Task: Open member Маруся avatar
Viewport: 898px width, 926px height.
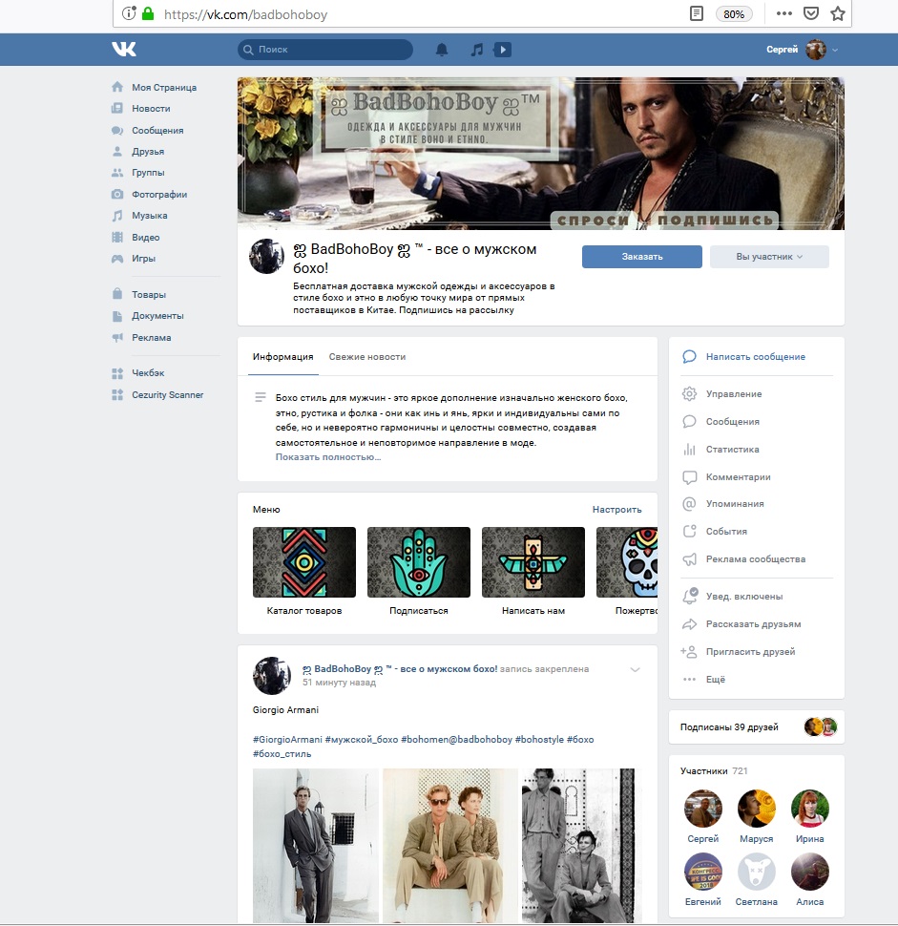Action: 757,808
